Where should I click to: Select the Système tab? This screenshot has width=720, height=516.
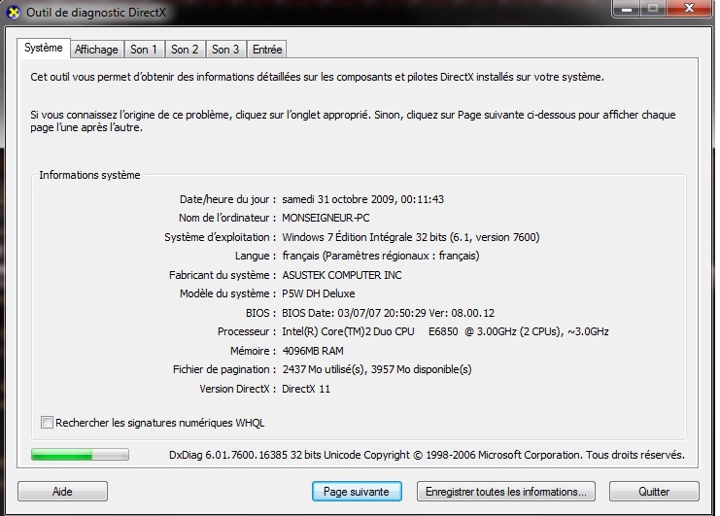click(44, 48)
